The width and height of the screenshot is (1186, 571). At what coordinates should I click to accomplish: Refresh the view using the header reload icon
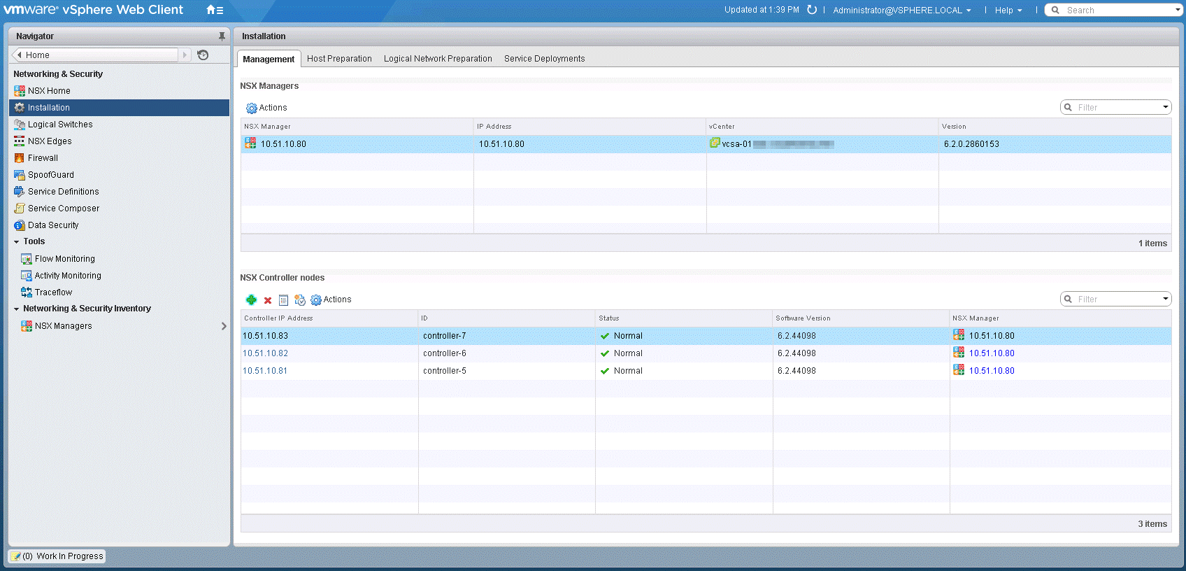[812, 10]
